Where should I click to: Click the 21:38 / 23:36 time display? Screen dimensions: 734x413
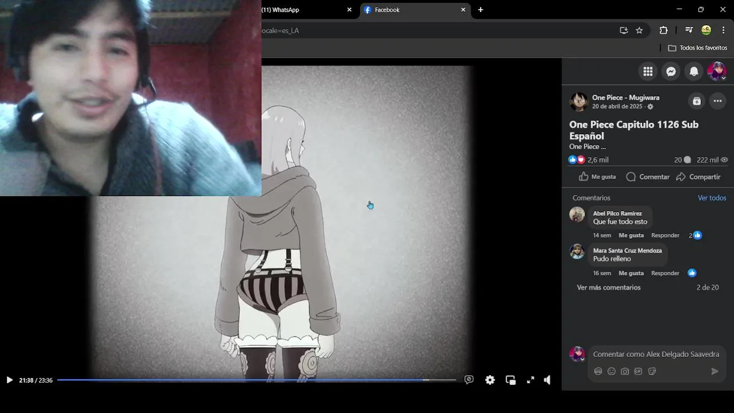coord(36,380)
